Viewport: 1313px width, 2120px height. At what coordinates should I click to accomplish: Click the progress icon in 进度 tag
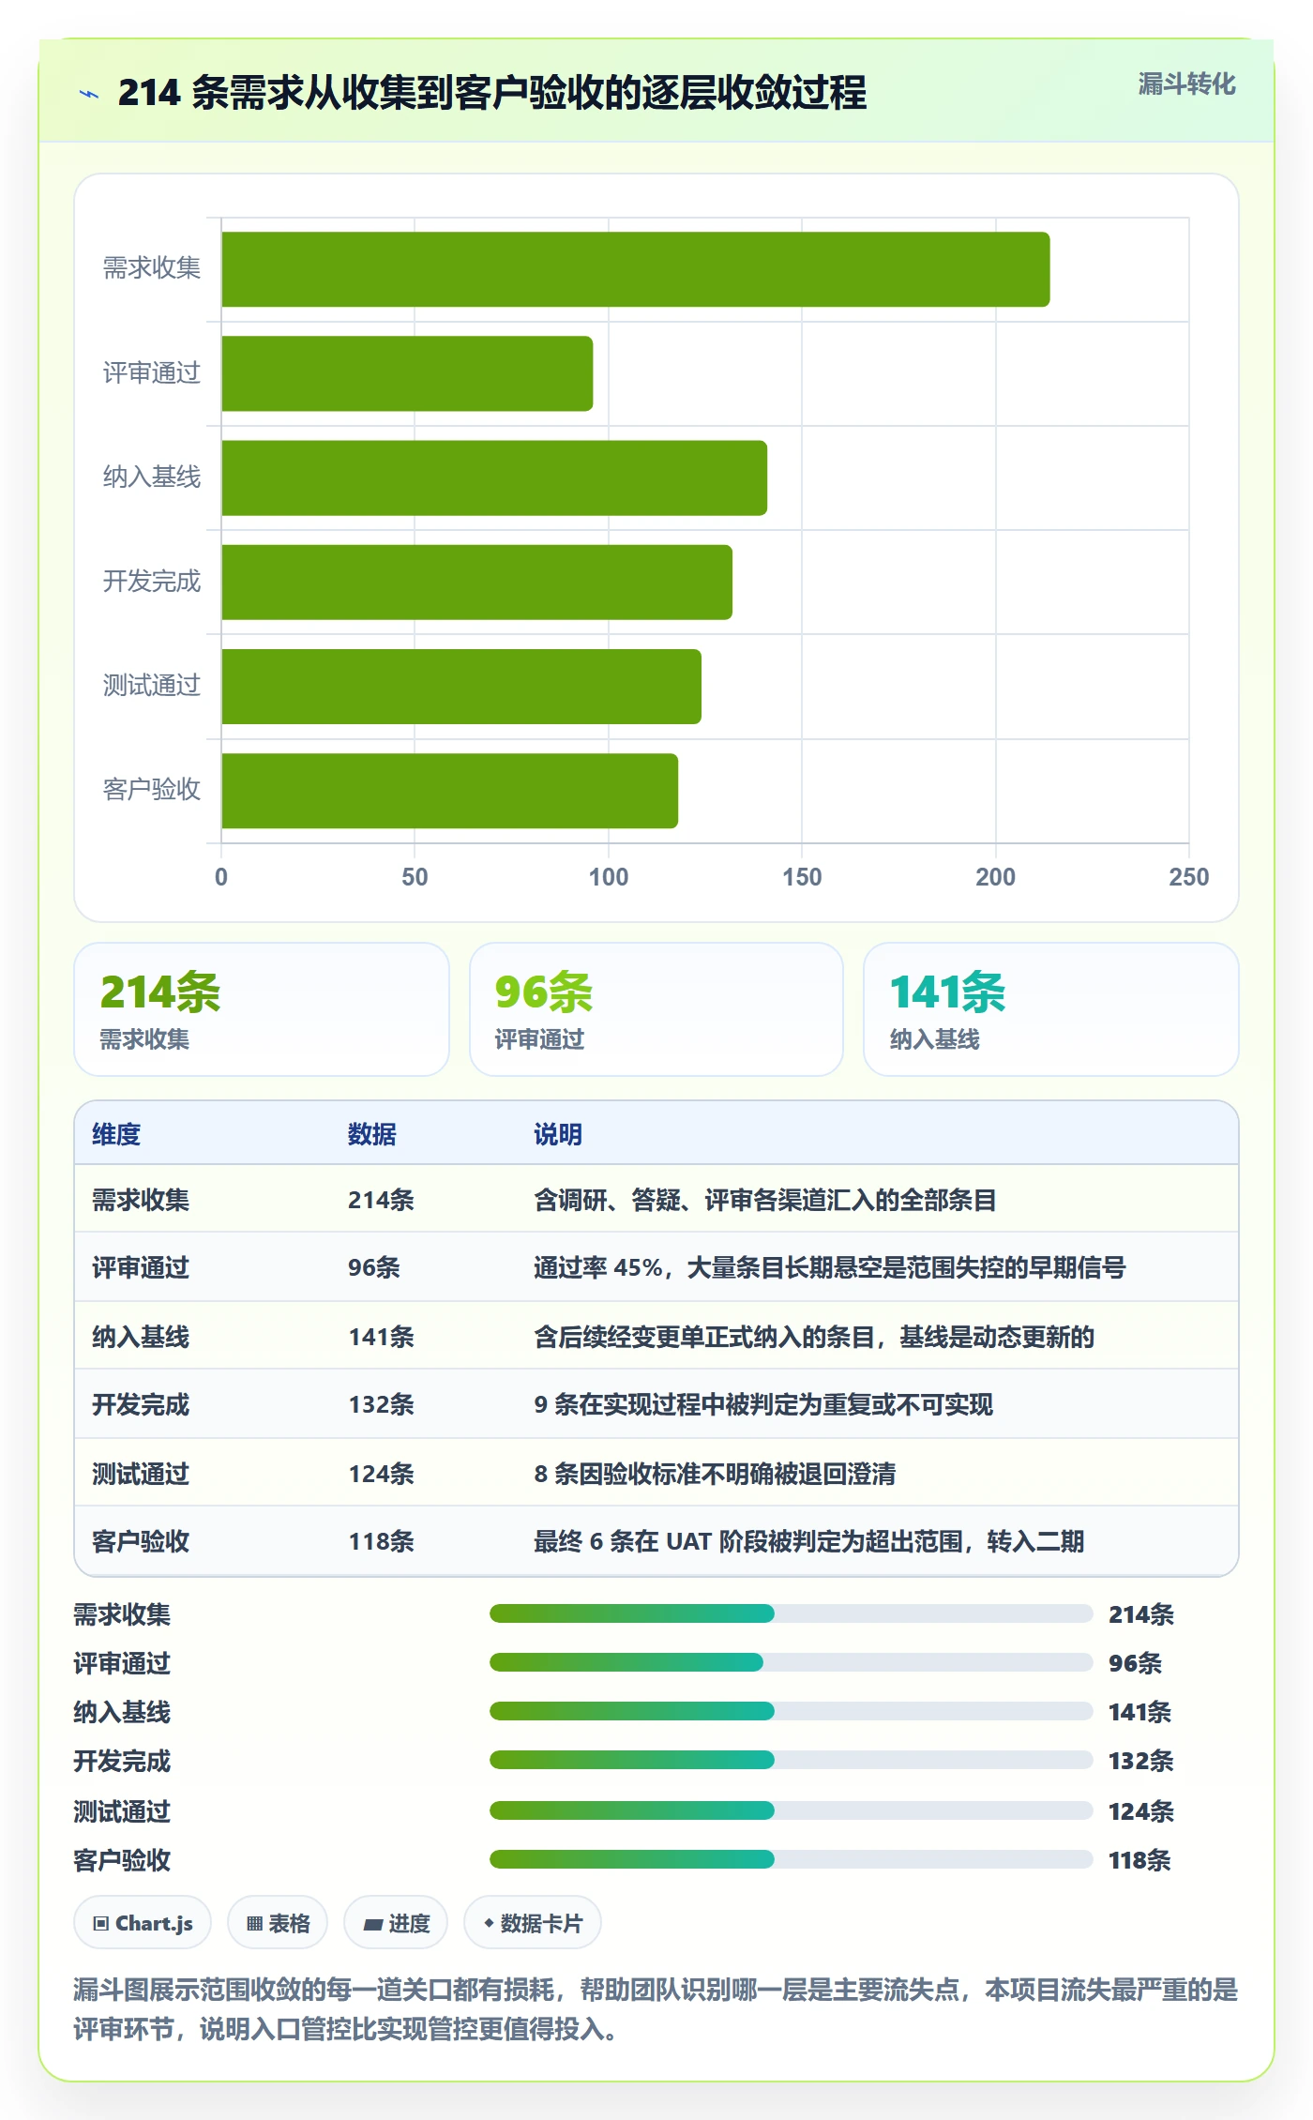pyautogui.click(x=372, y=1924)
